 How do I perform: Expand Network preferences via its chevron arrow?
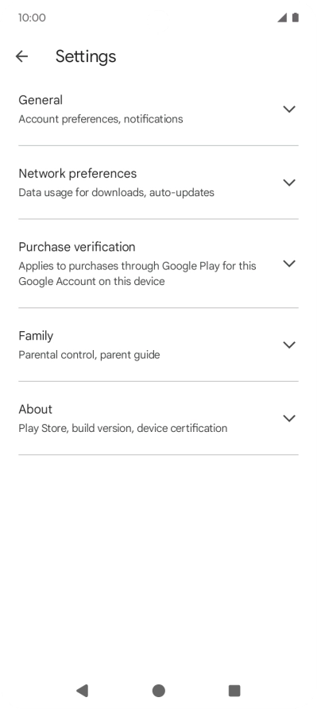(x=289, y=183)
